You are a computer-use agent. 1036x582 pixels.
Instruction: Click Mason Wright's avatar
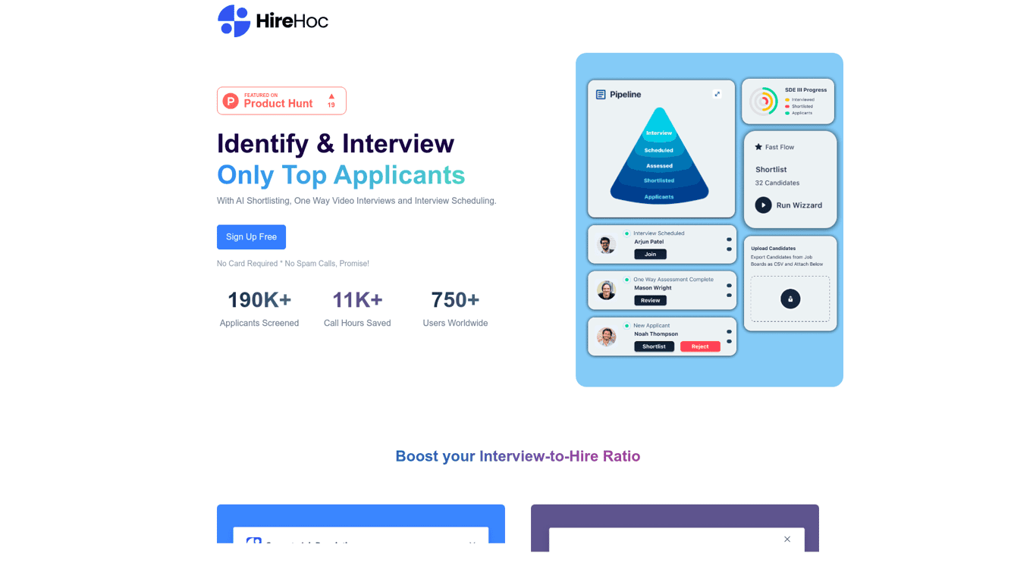coord(606,290)
